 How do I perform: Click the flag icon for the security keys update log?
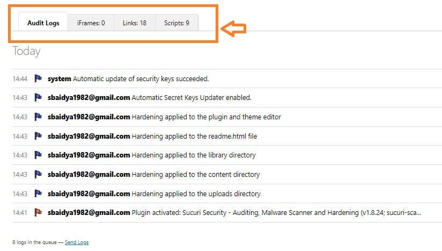(x=38, y=78)
